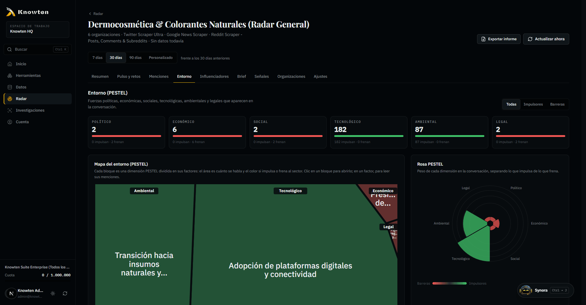Open the Brief tab

(x=242, y=77)
